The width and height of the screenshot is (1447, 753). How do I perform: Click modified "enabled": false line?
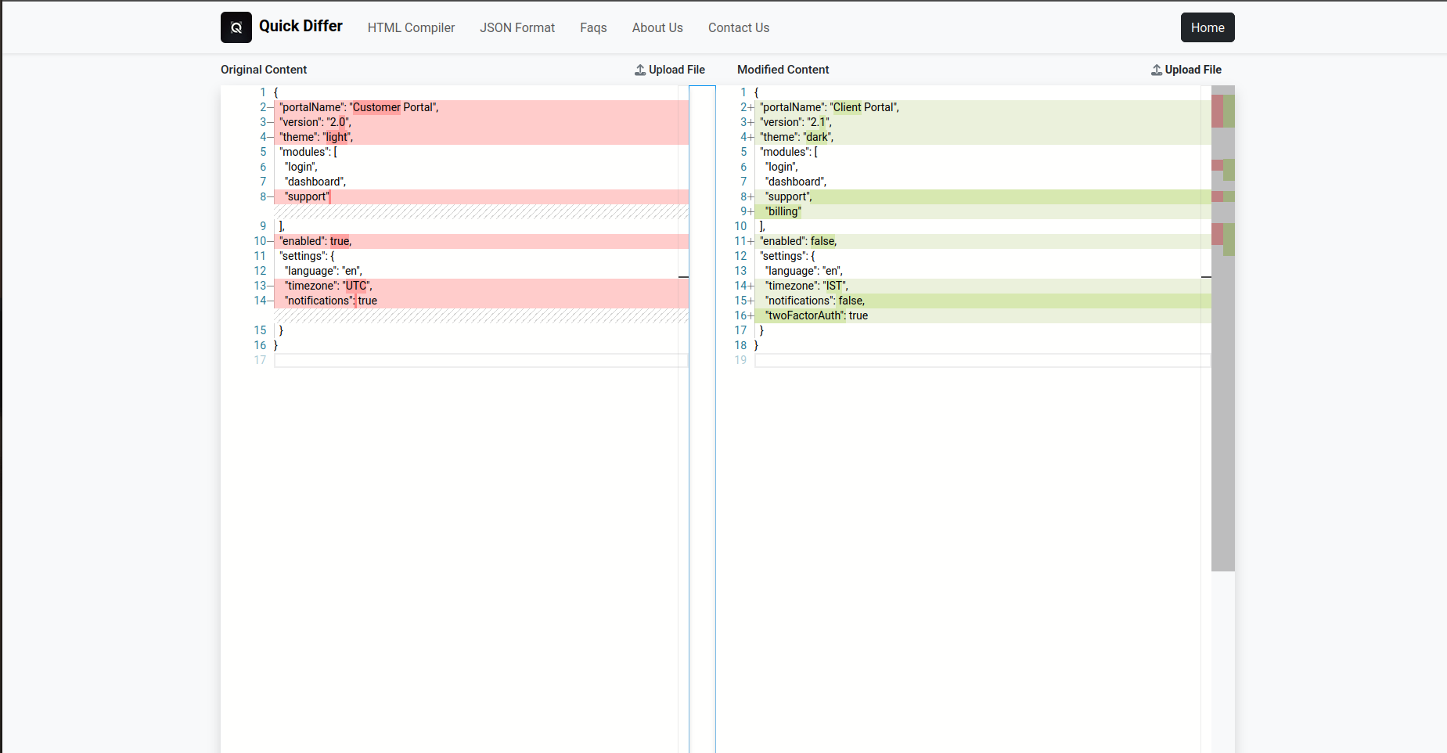click(x=982, y=241)
